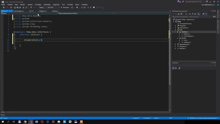Click the Quick Launch input field

click(195, 1)
